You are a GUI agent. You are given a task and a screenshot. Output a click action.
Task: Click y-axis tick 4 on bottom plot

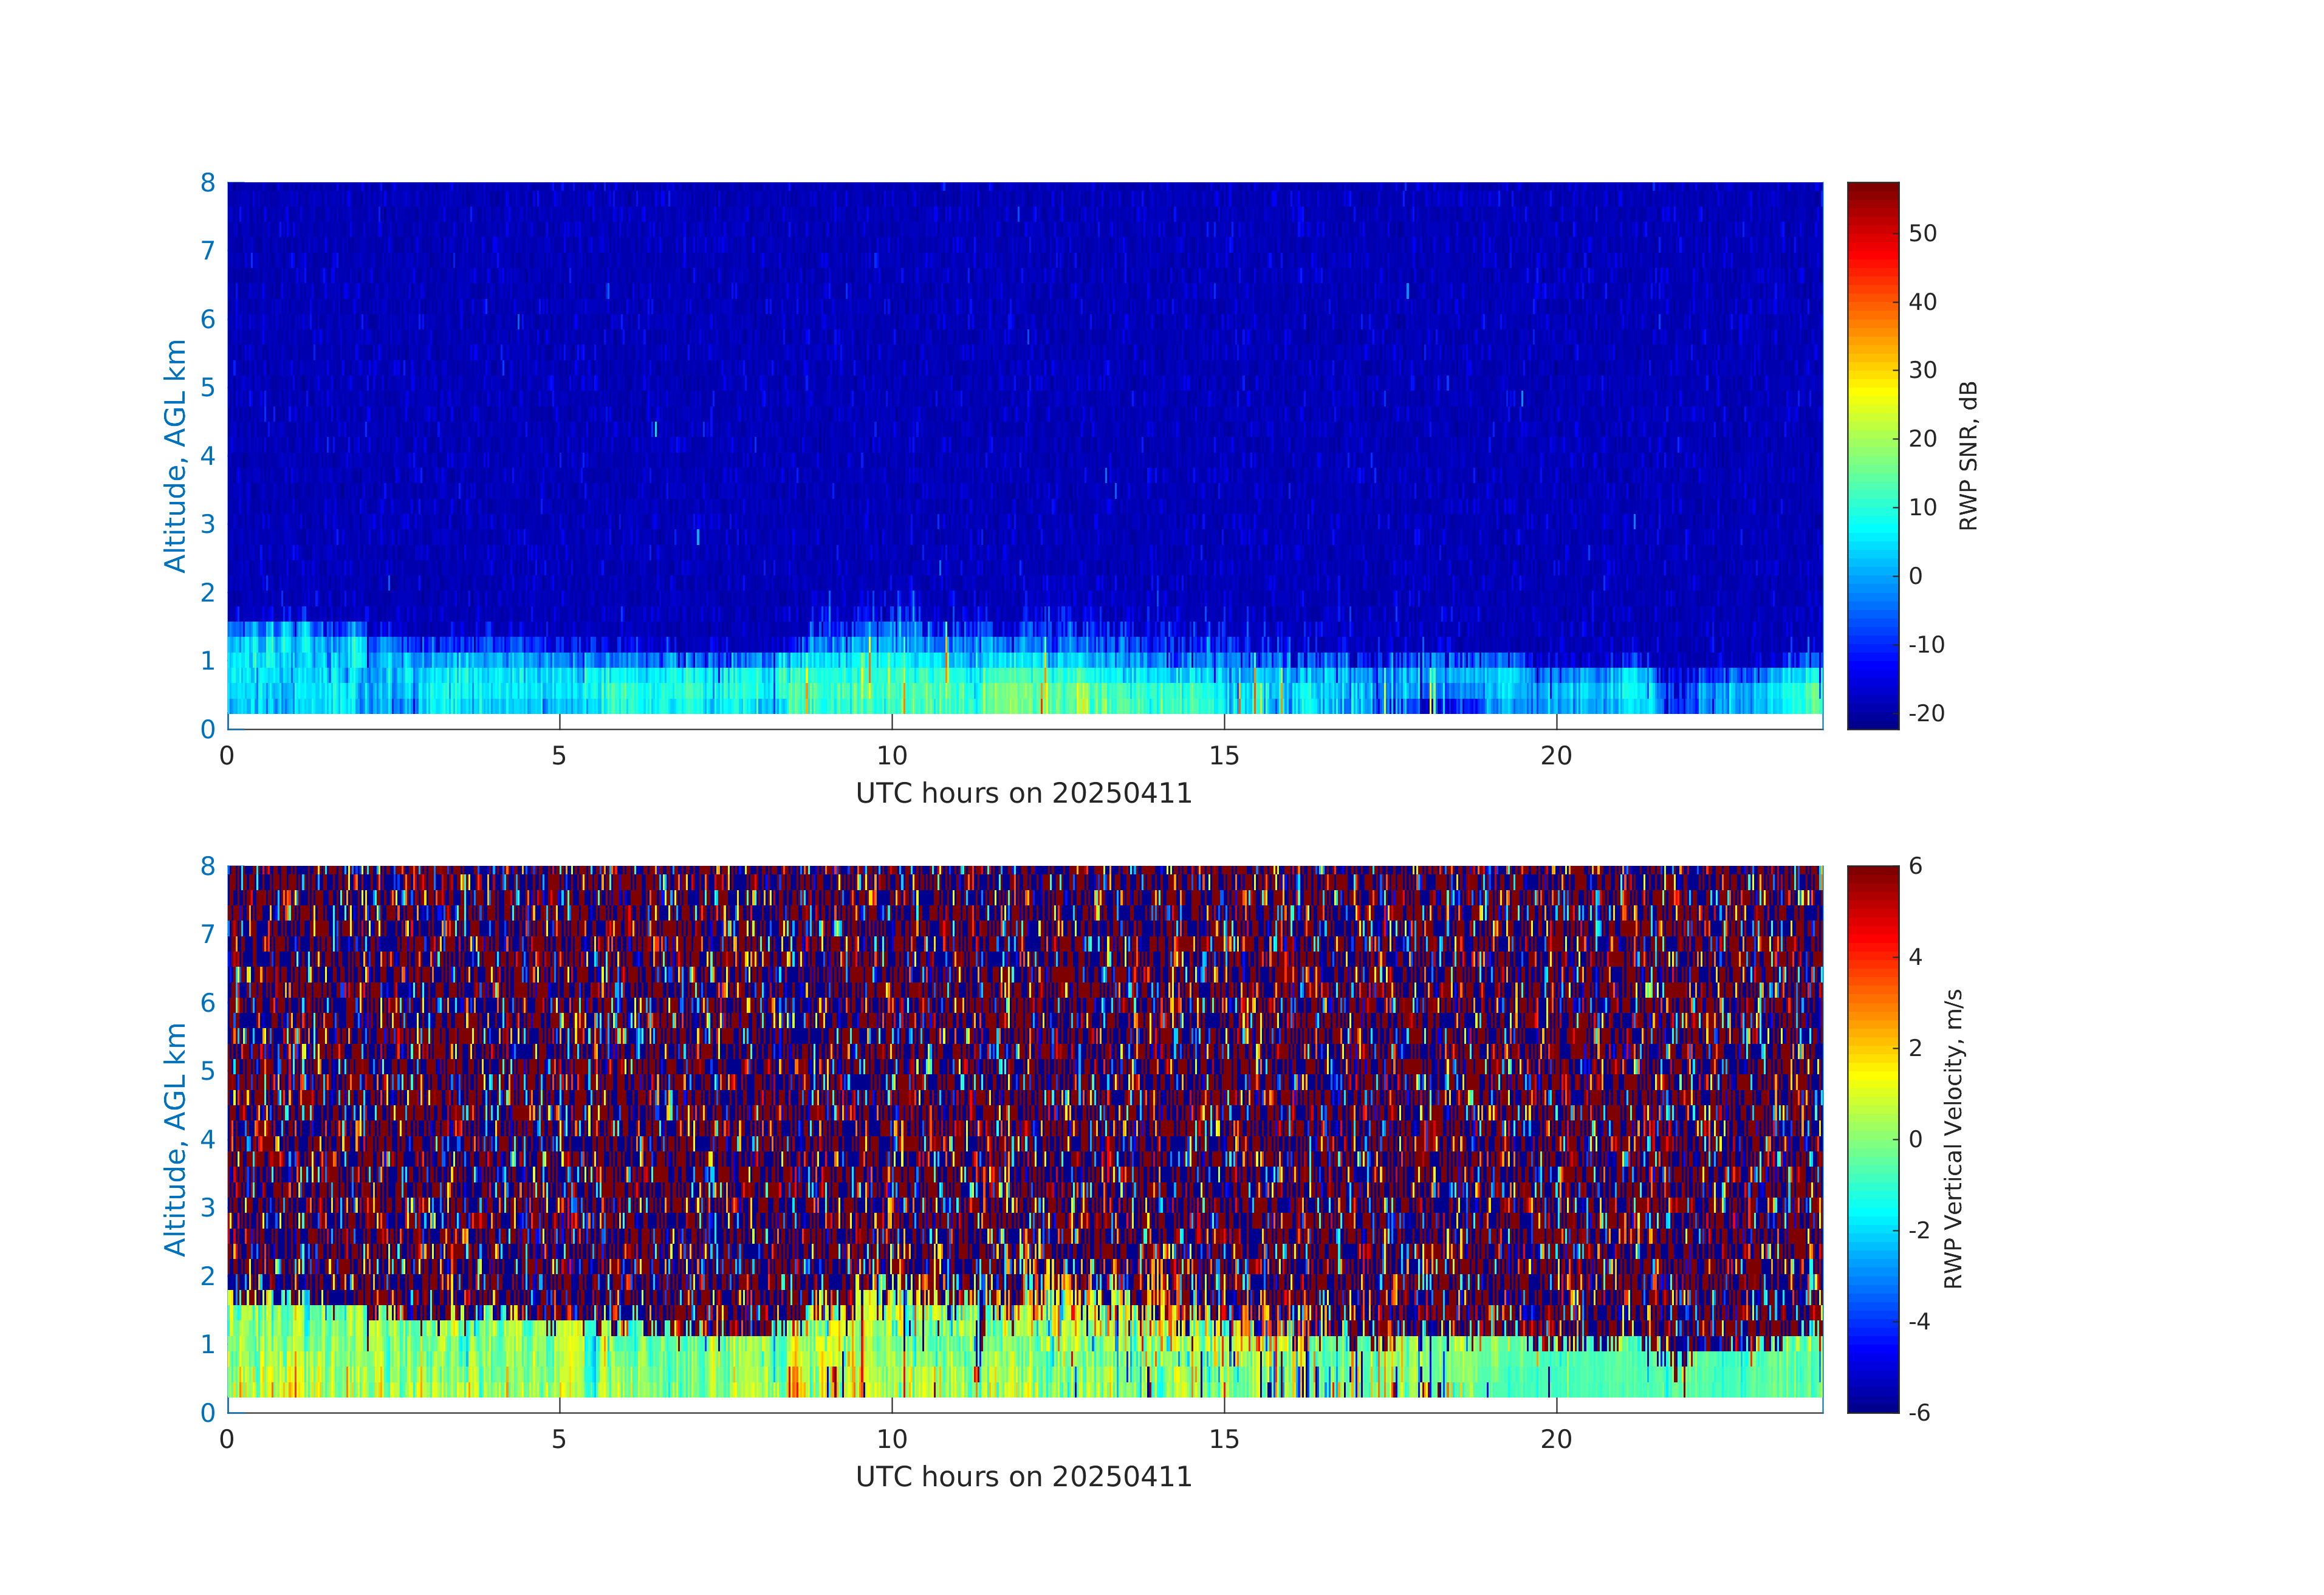pos(208,1139)
